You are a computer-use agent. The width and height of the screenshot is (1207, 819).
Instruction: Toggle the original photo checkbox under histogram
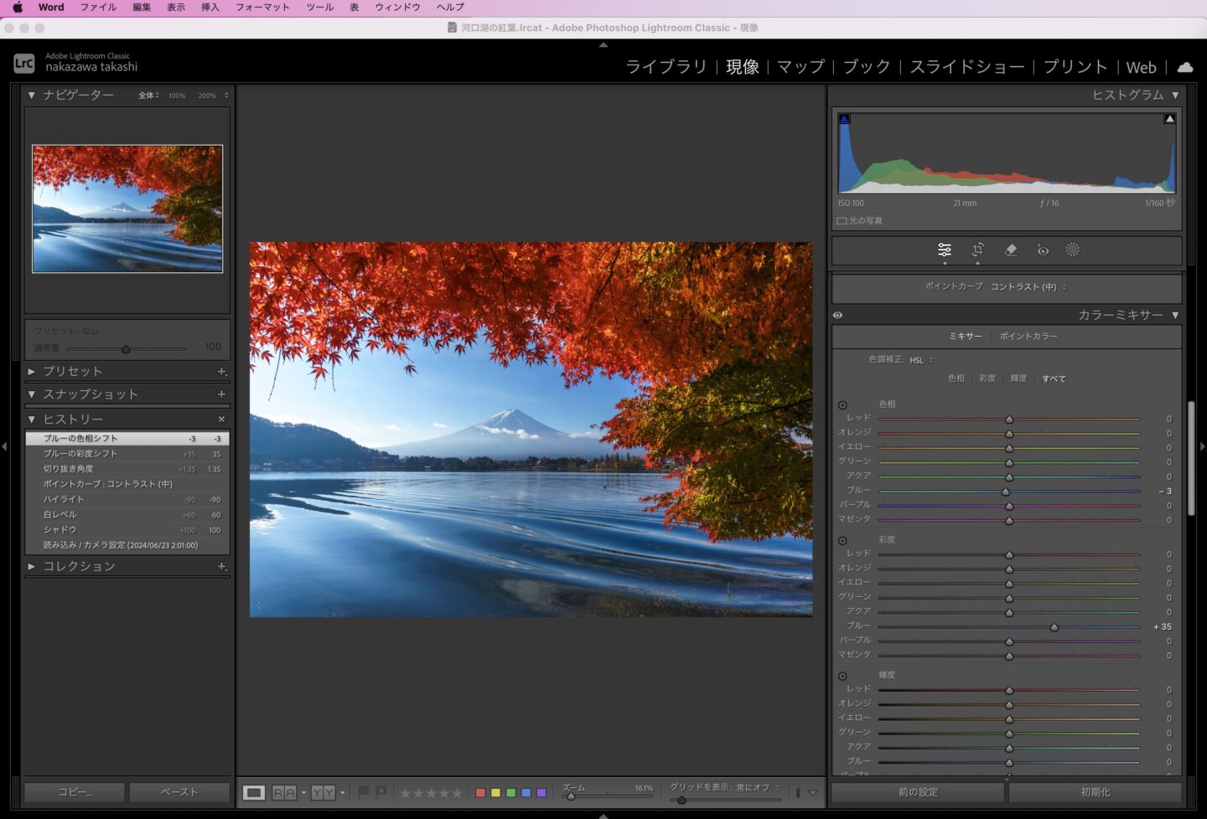point(842,221)
